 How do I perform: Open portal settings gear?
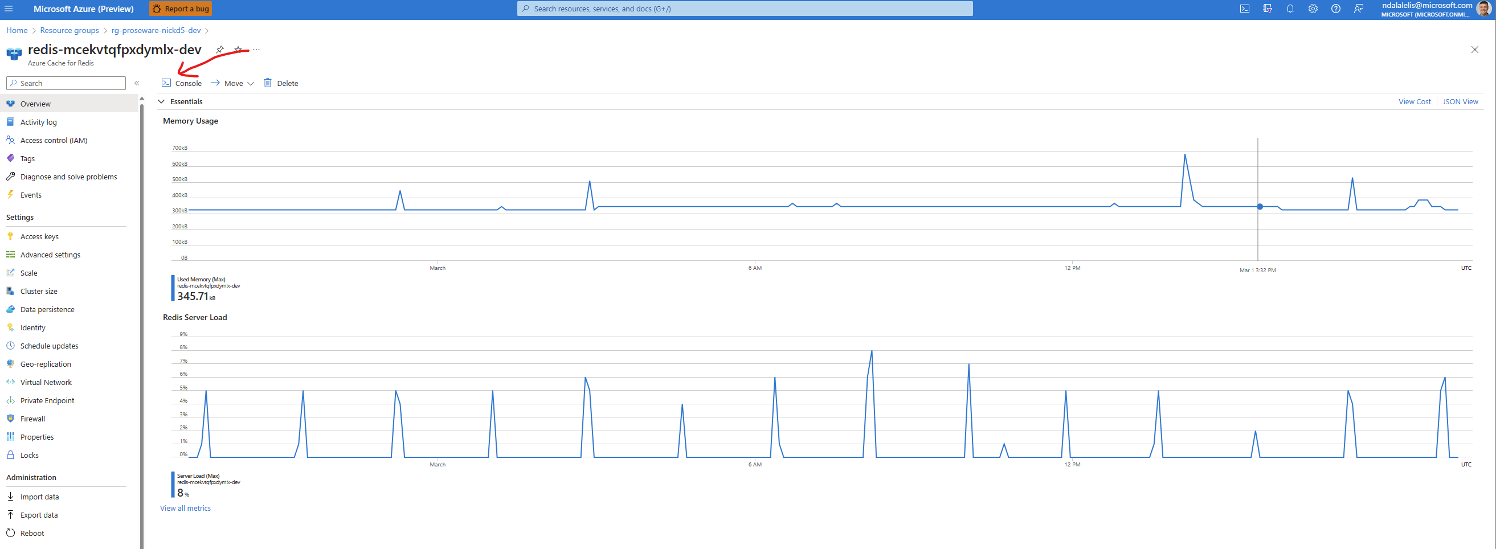click(1313, 9)
